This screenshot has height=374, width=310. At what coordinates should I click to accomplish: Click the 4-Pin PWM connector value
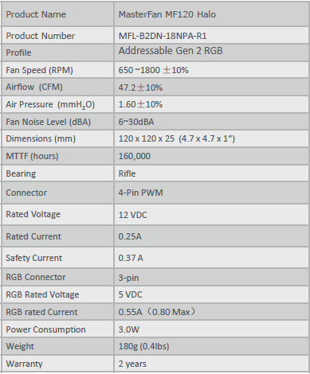141,193
